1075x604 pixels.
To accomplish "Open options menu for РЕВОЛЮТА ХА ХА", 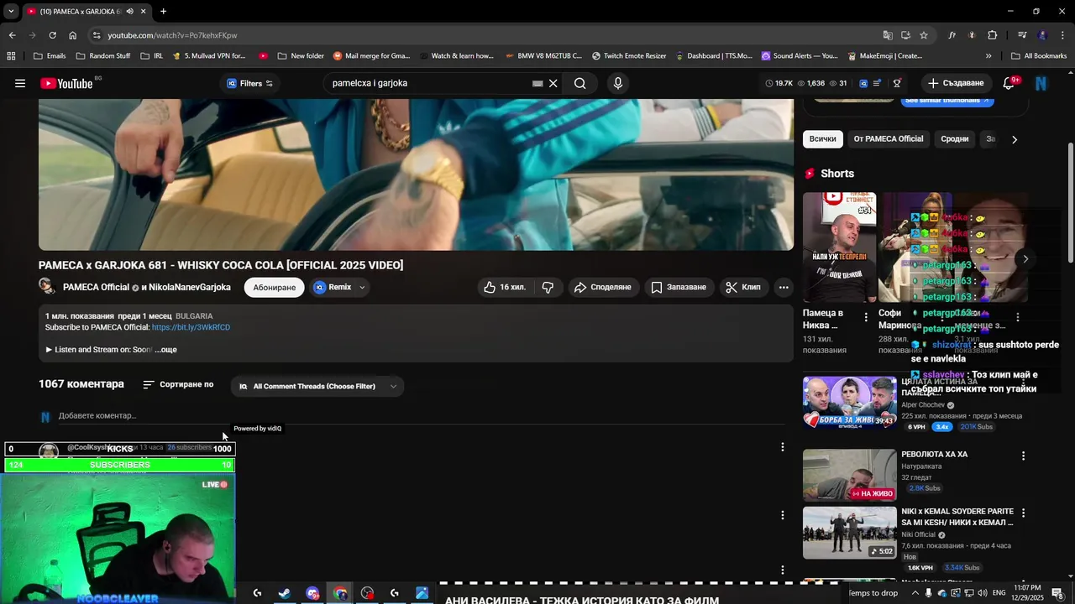I will [1023, 456].
